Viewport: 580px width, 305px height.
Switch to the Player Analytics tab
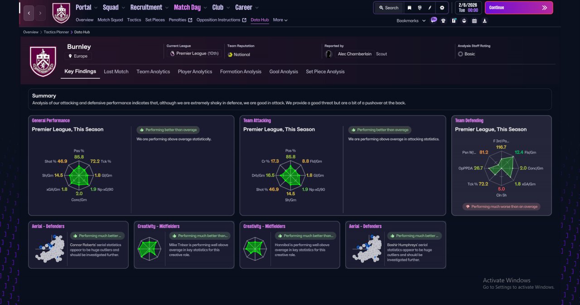click(195, 72)
